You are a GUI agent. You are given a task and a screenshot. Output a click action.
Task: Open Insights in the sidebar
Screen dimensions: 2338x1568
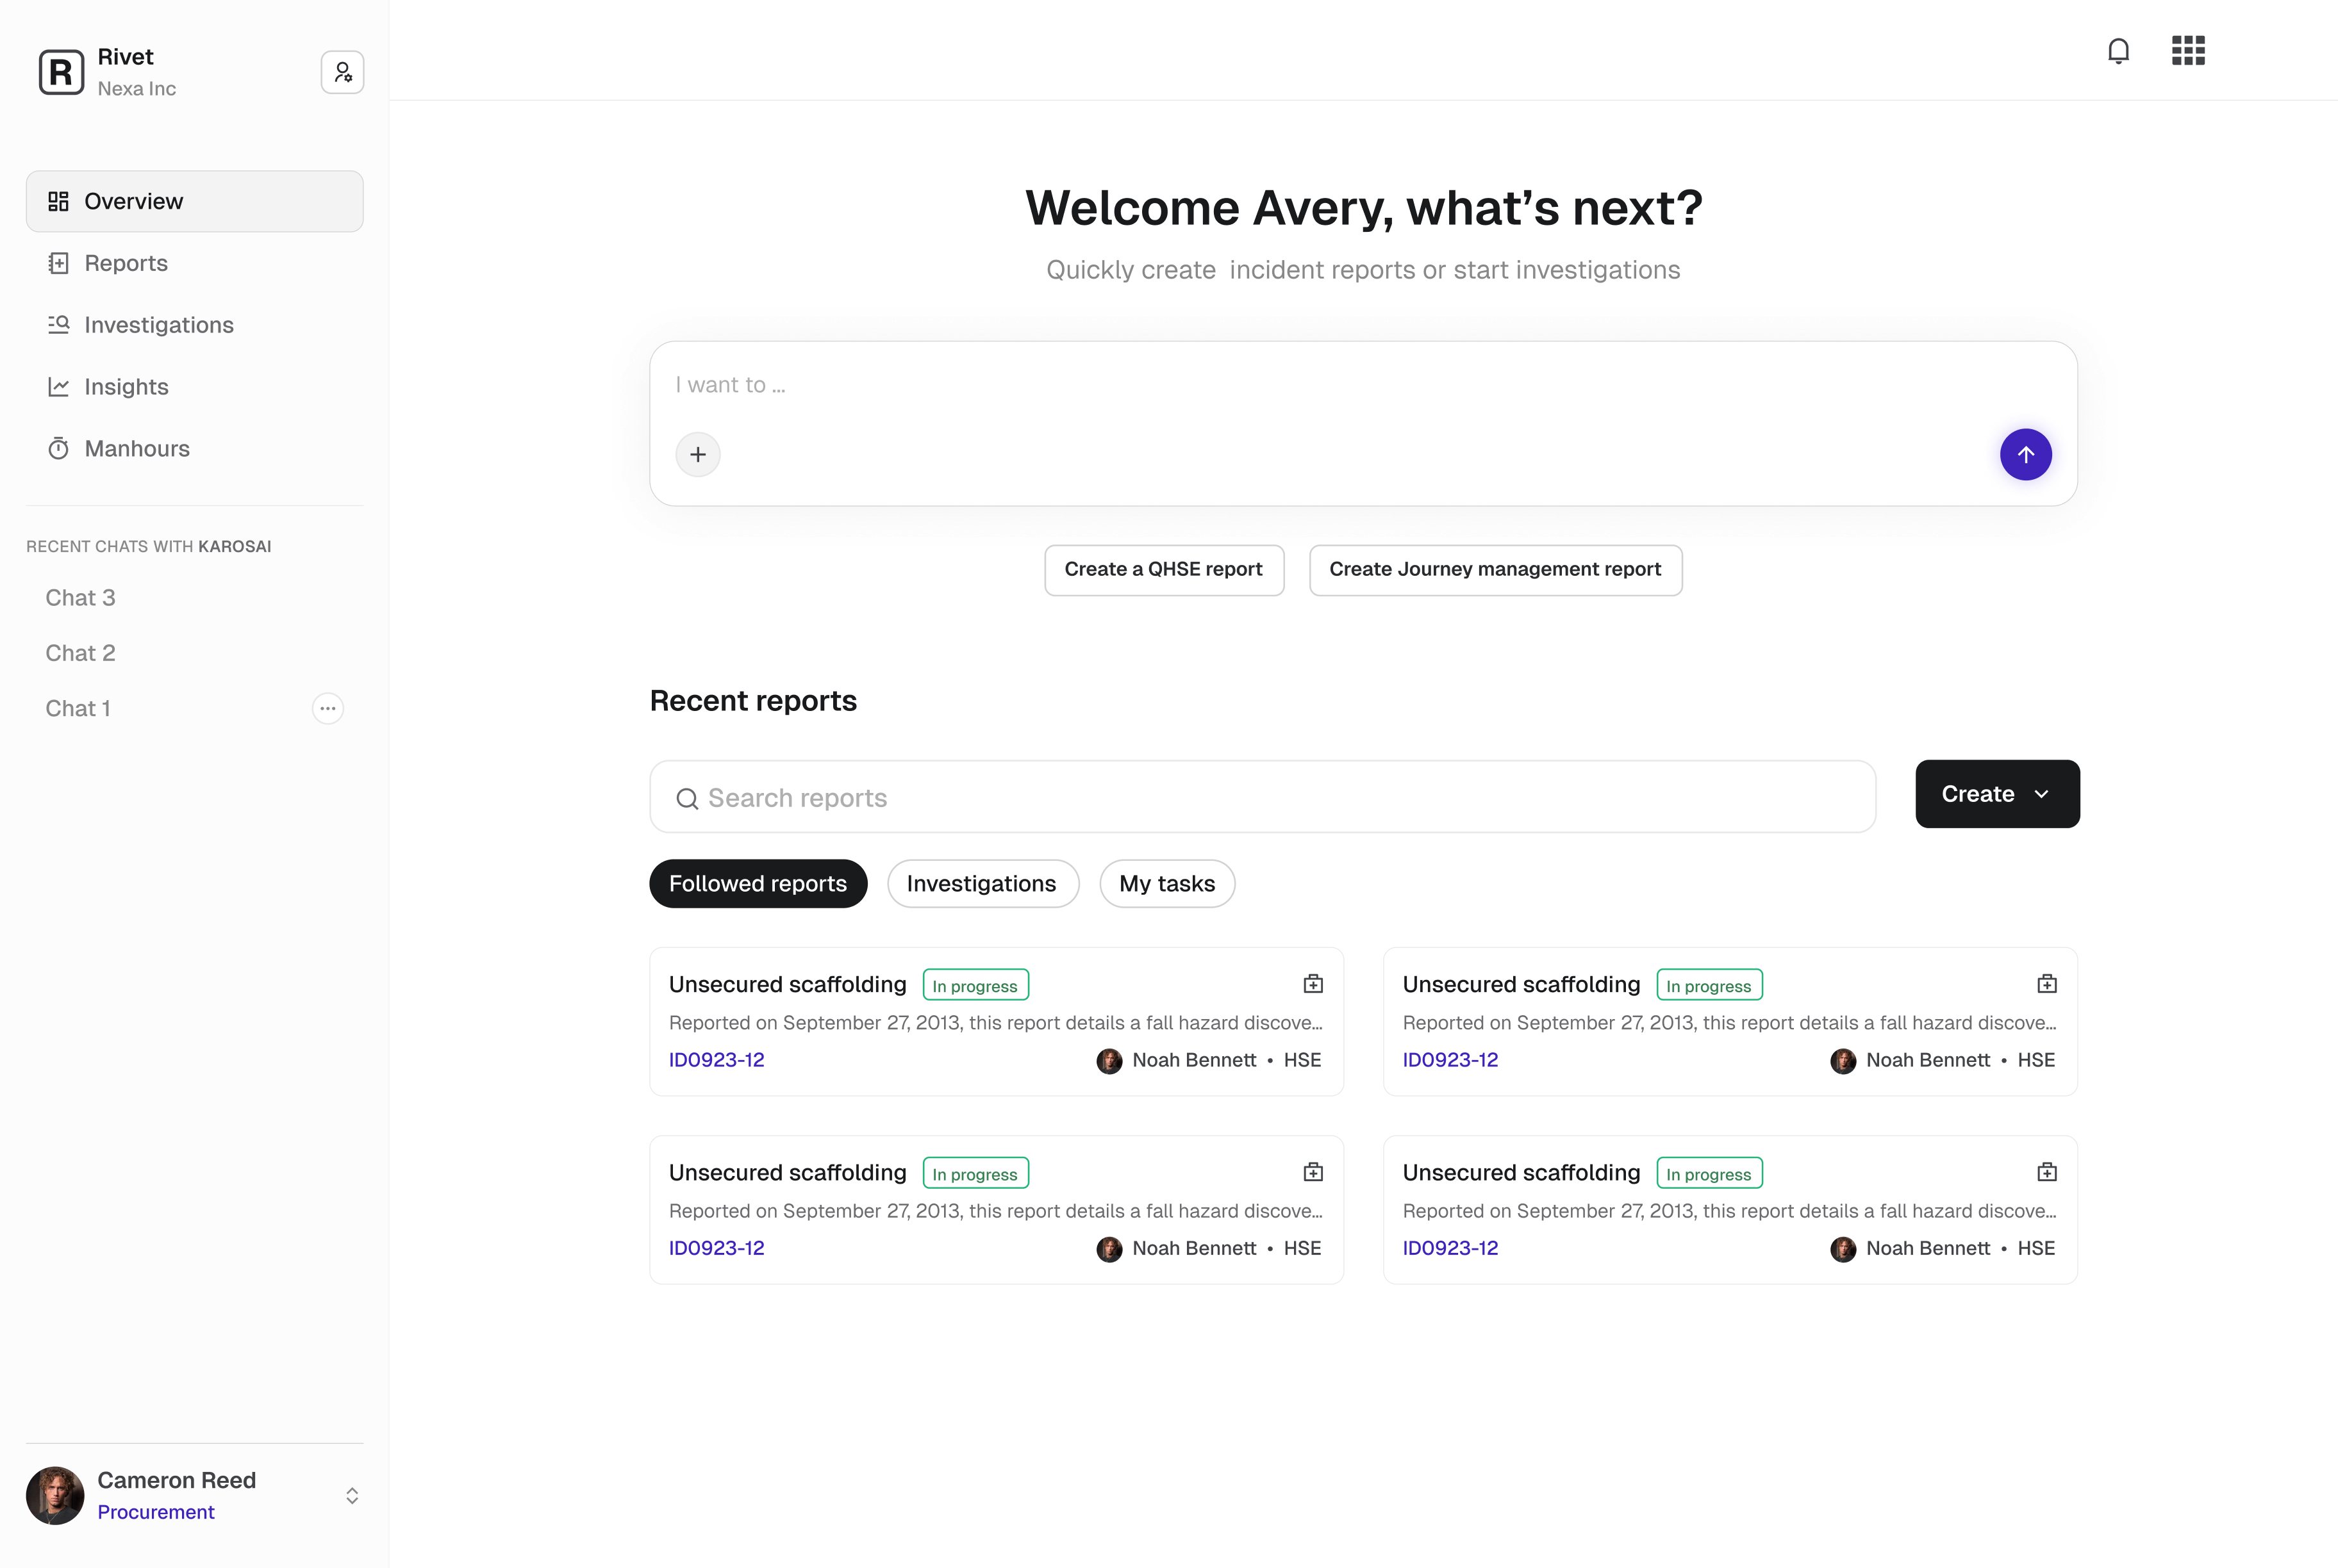click(x=194, y=387)
